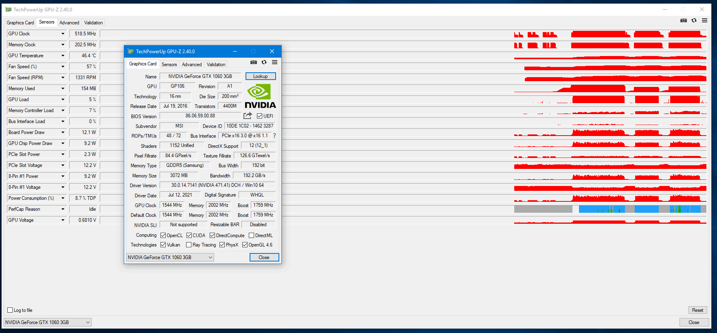Screen dimensions: 717x333
Task: Toggle the DirectCompute checkbox
Action: [212, 236]
